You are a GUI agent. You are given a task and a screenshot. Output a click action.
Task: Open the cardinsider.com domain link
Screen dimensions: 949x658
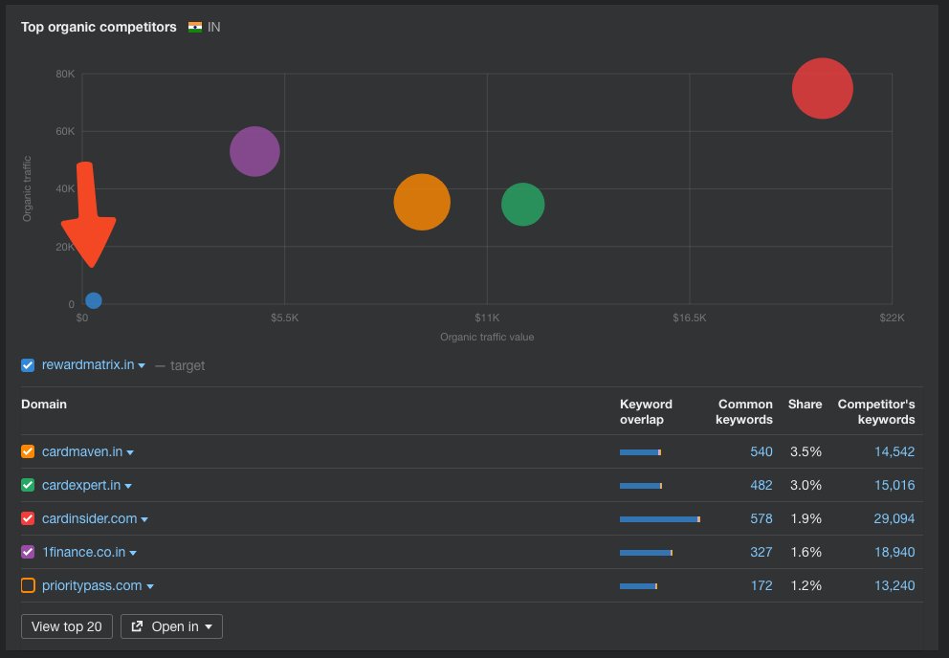click(x=90, y=518)
